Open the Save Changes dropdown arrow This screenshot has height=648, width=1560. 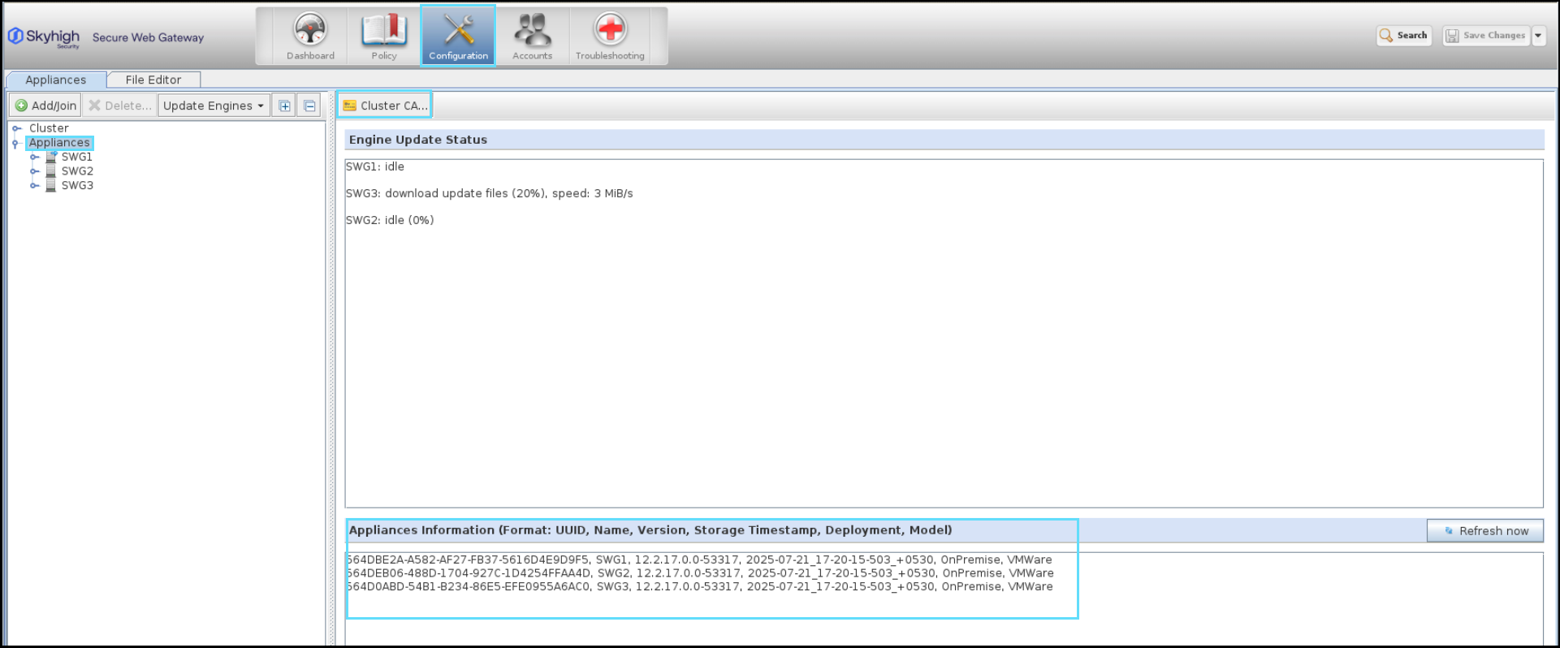1538,36
